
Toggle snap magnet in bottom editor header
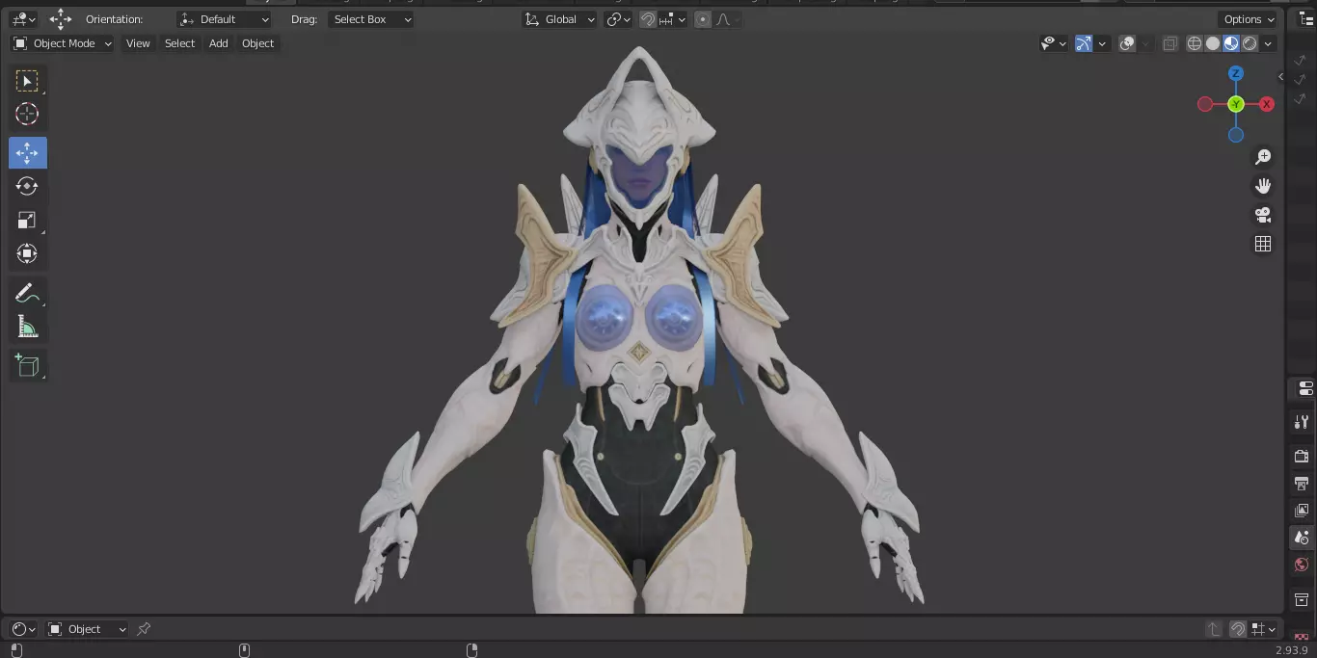point(1238,629)
